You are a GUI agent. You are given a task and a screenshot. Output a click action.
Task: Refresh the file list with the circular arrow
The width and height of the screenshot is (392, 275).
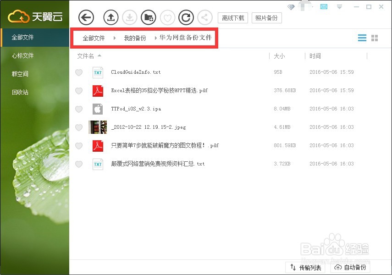click(x=186, y=17)
